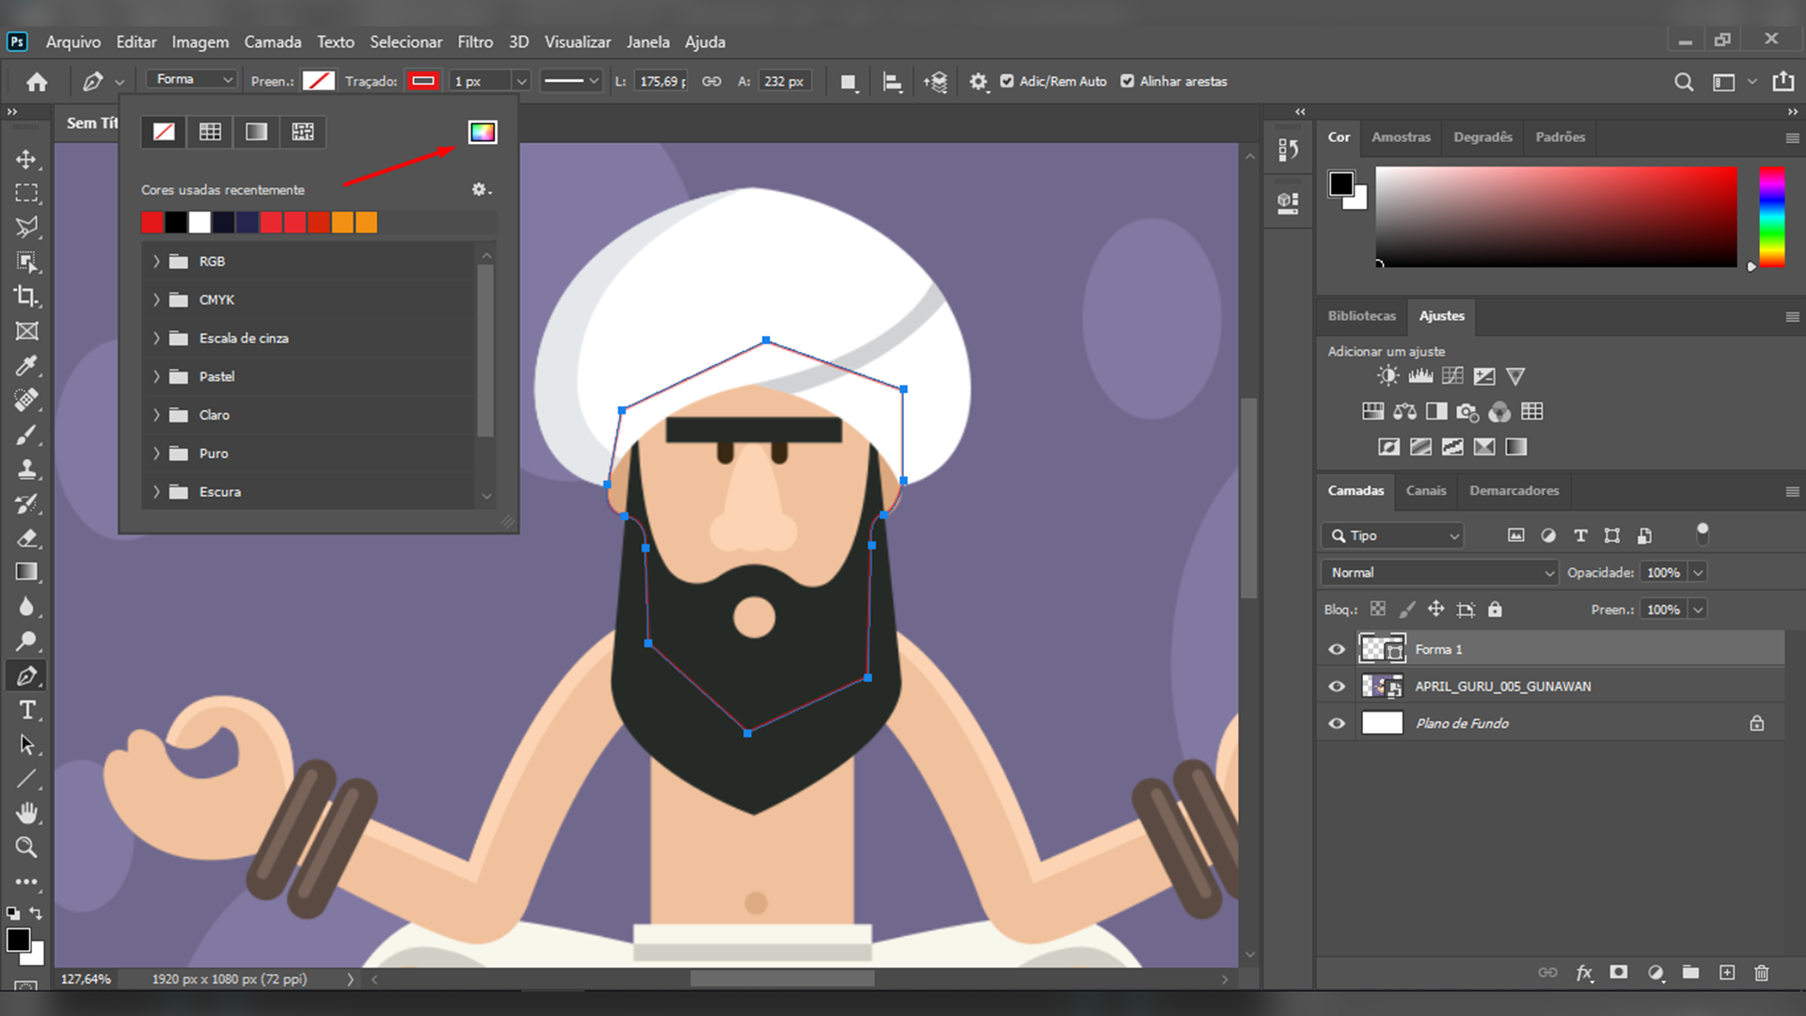Open the Forma tool mode dropdown
The height and width of the screenshot is (1016, 1806).
192,80
